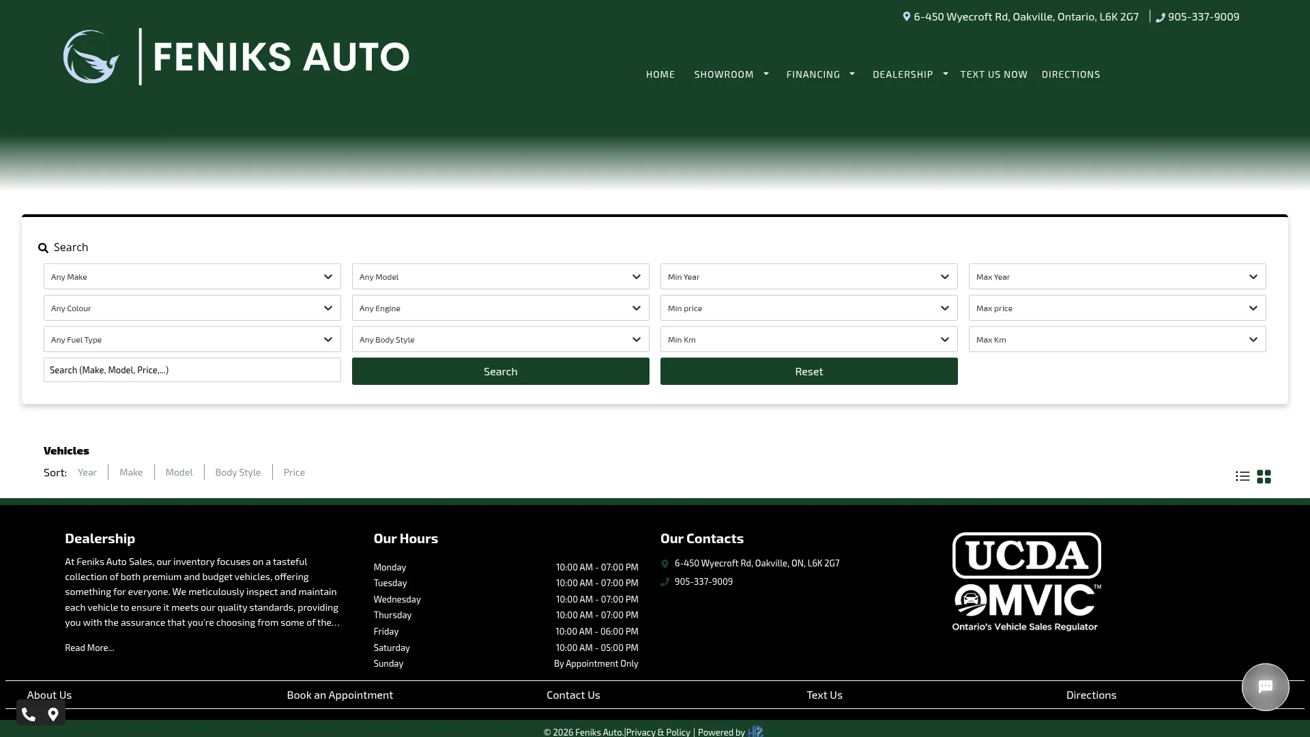Click footer address under Our Contacts

click(757, 564)
